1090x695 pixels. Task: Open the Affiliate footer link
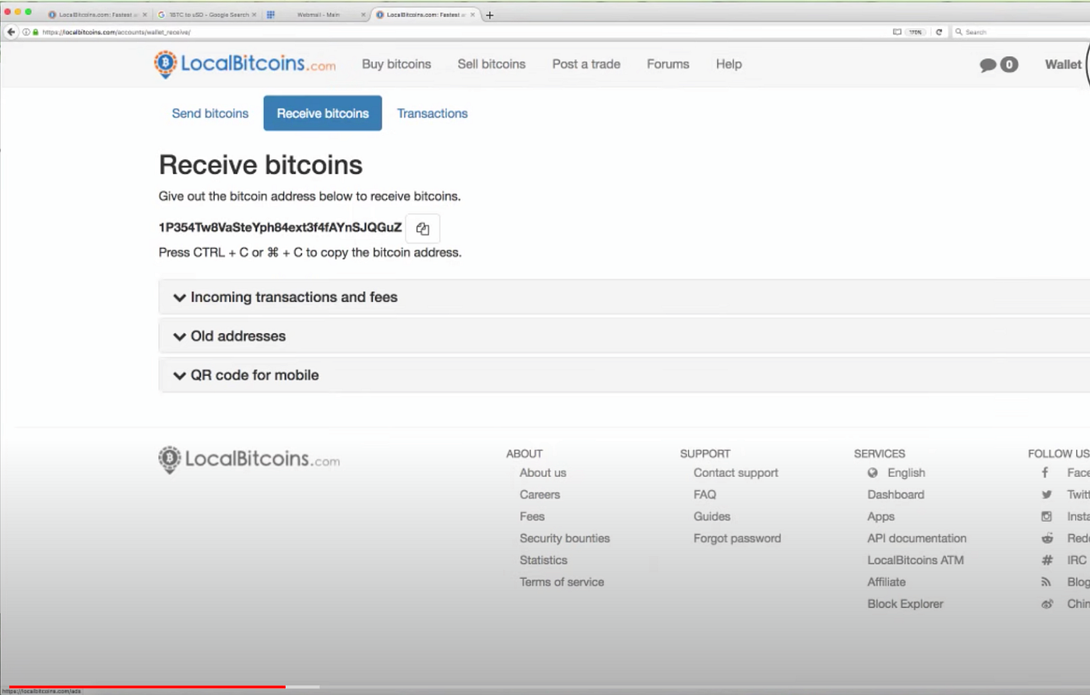886,581
